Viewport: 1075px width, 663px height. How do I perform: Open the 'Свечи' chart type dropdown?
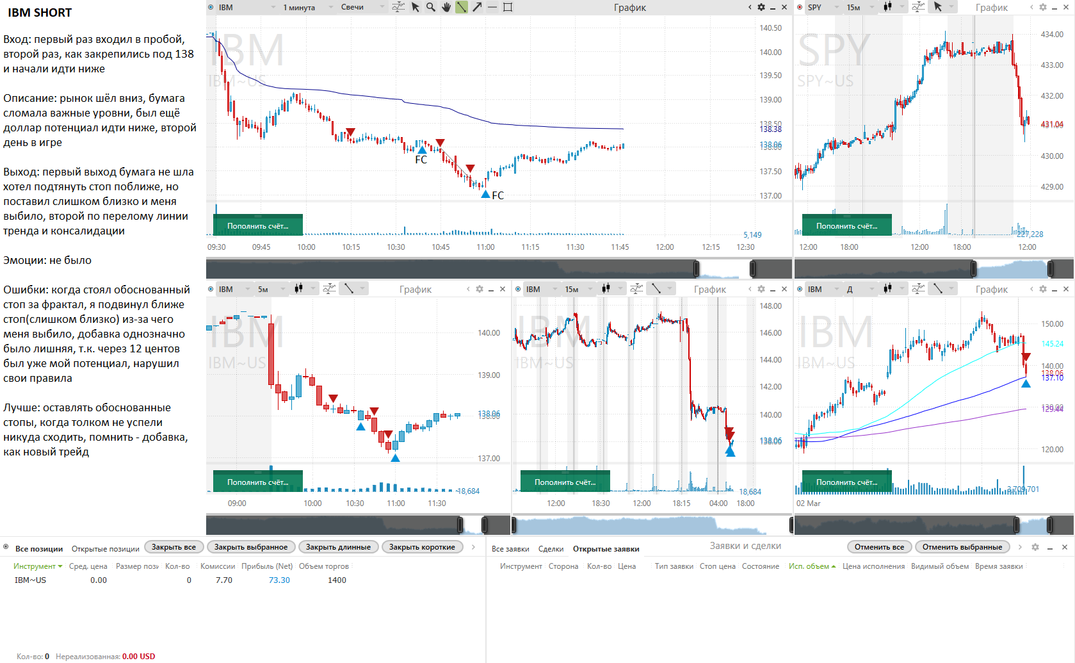pos(362,7)
